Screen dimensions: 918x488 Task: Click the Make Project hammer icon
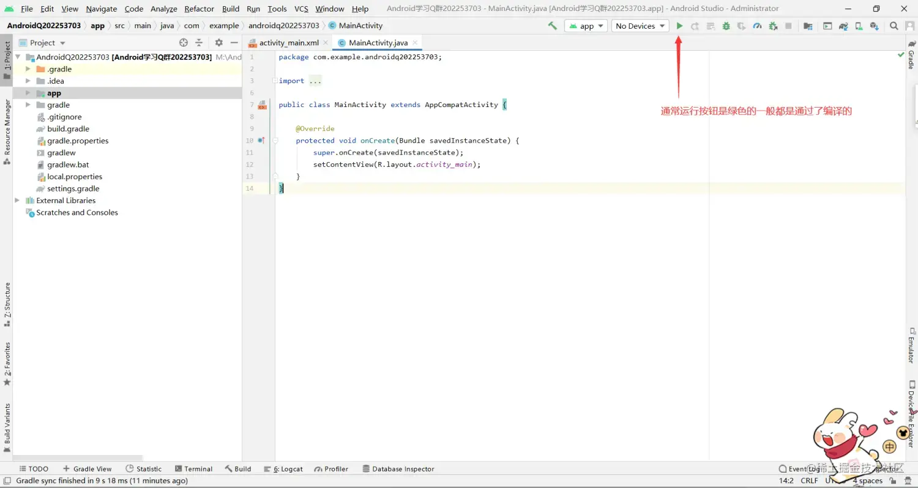click(553, 26)
